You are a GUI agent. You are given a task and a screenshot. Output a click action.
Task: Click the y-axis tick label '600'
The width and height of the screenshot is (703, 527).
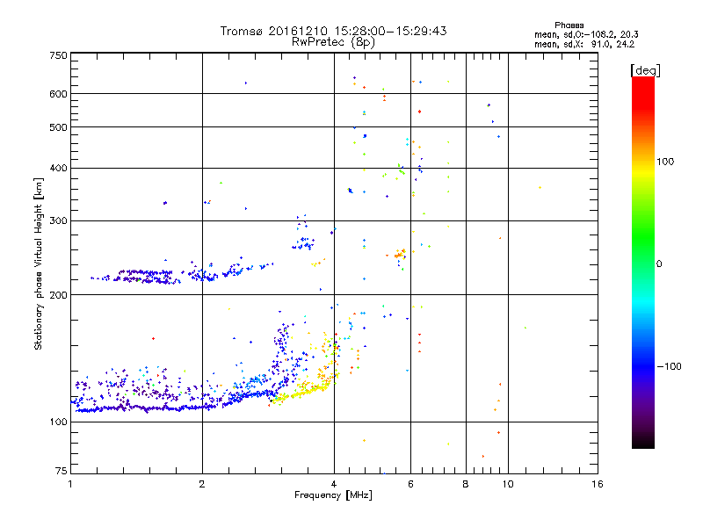click(x=58, y=94)
